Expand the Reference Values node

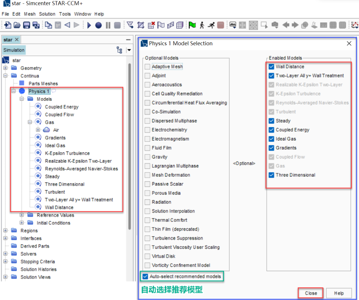click(22, 215)
